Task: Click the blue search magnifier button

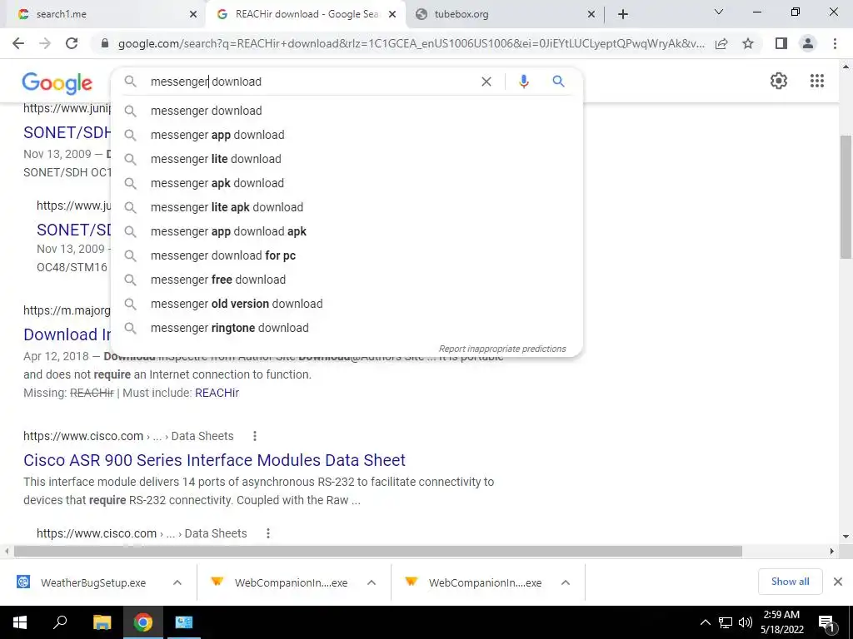Action: pos(558,82)
